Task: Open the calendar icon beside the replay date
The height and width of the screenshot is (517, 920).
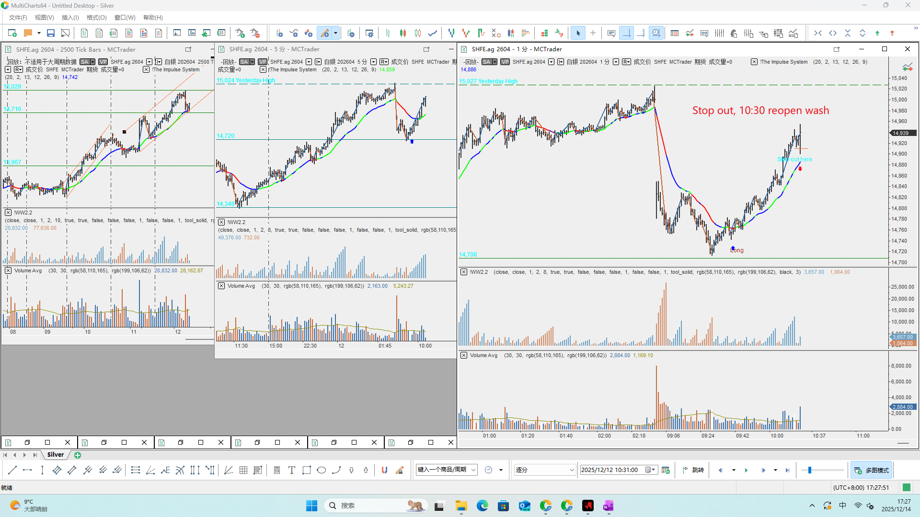Action: (x=666, y=470)
